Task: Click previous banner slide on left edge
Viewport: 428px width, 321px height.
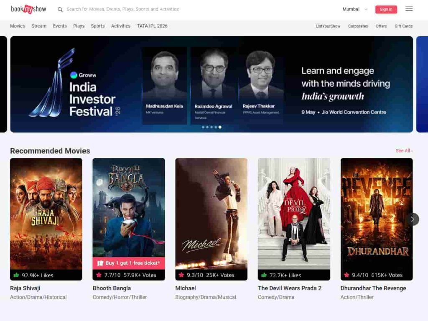Action: [3, 84]
